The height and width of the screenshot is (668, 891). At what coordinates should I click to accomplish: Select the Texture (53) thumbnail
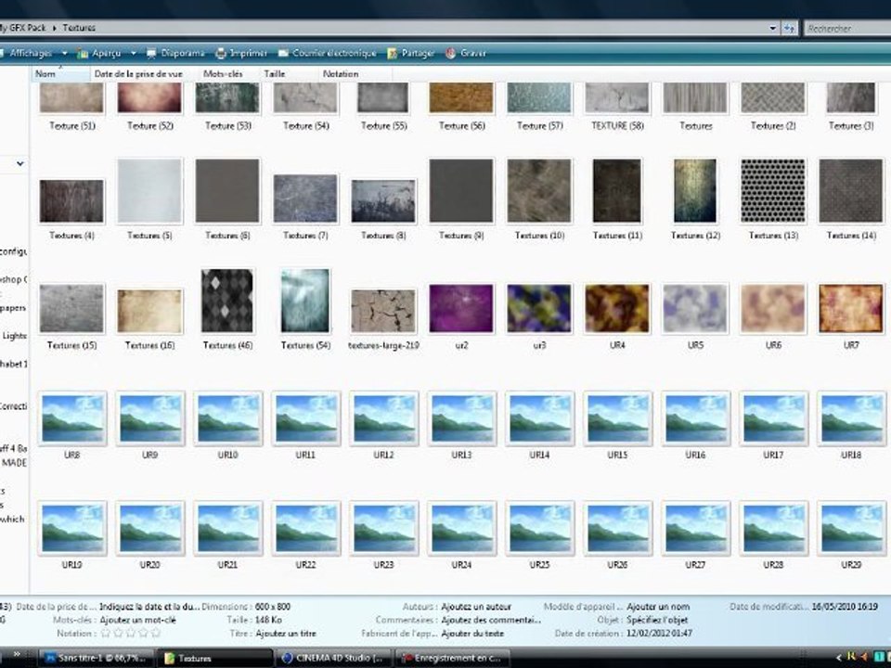[227, 97]
